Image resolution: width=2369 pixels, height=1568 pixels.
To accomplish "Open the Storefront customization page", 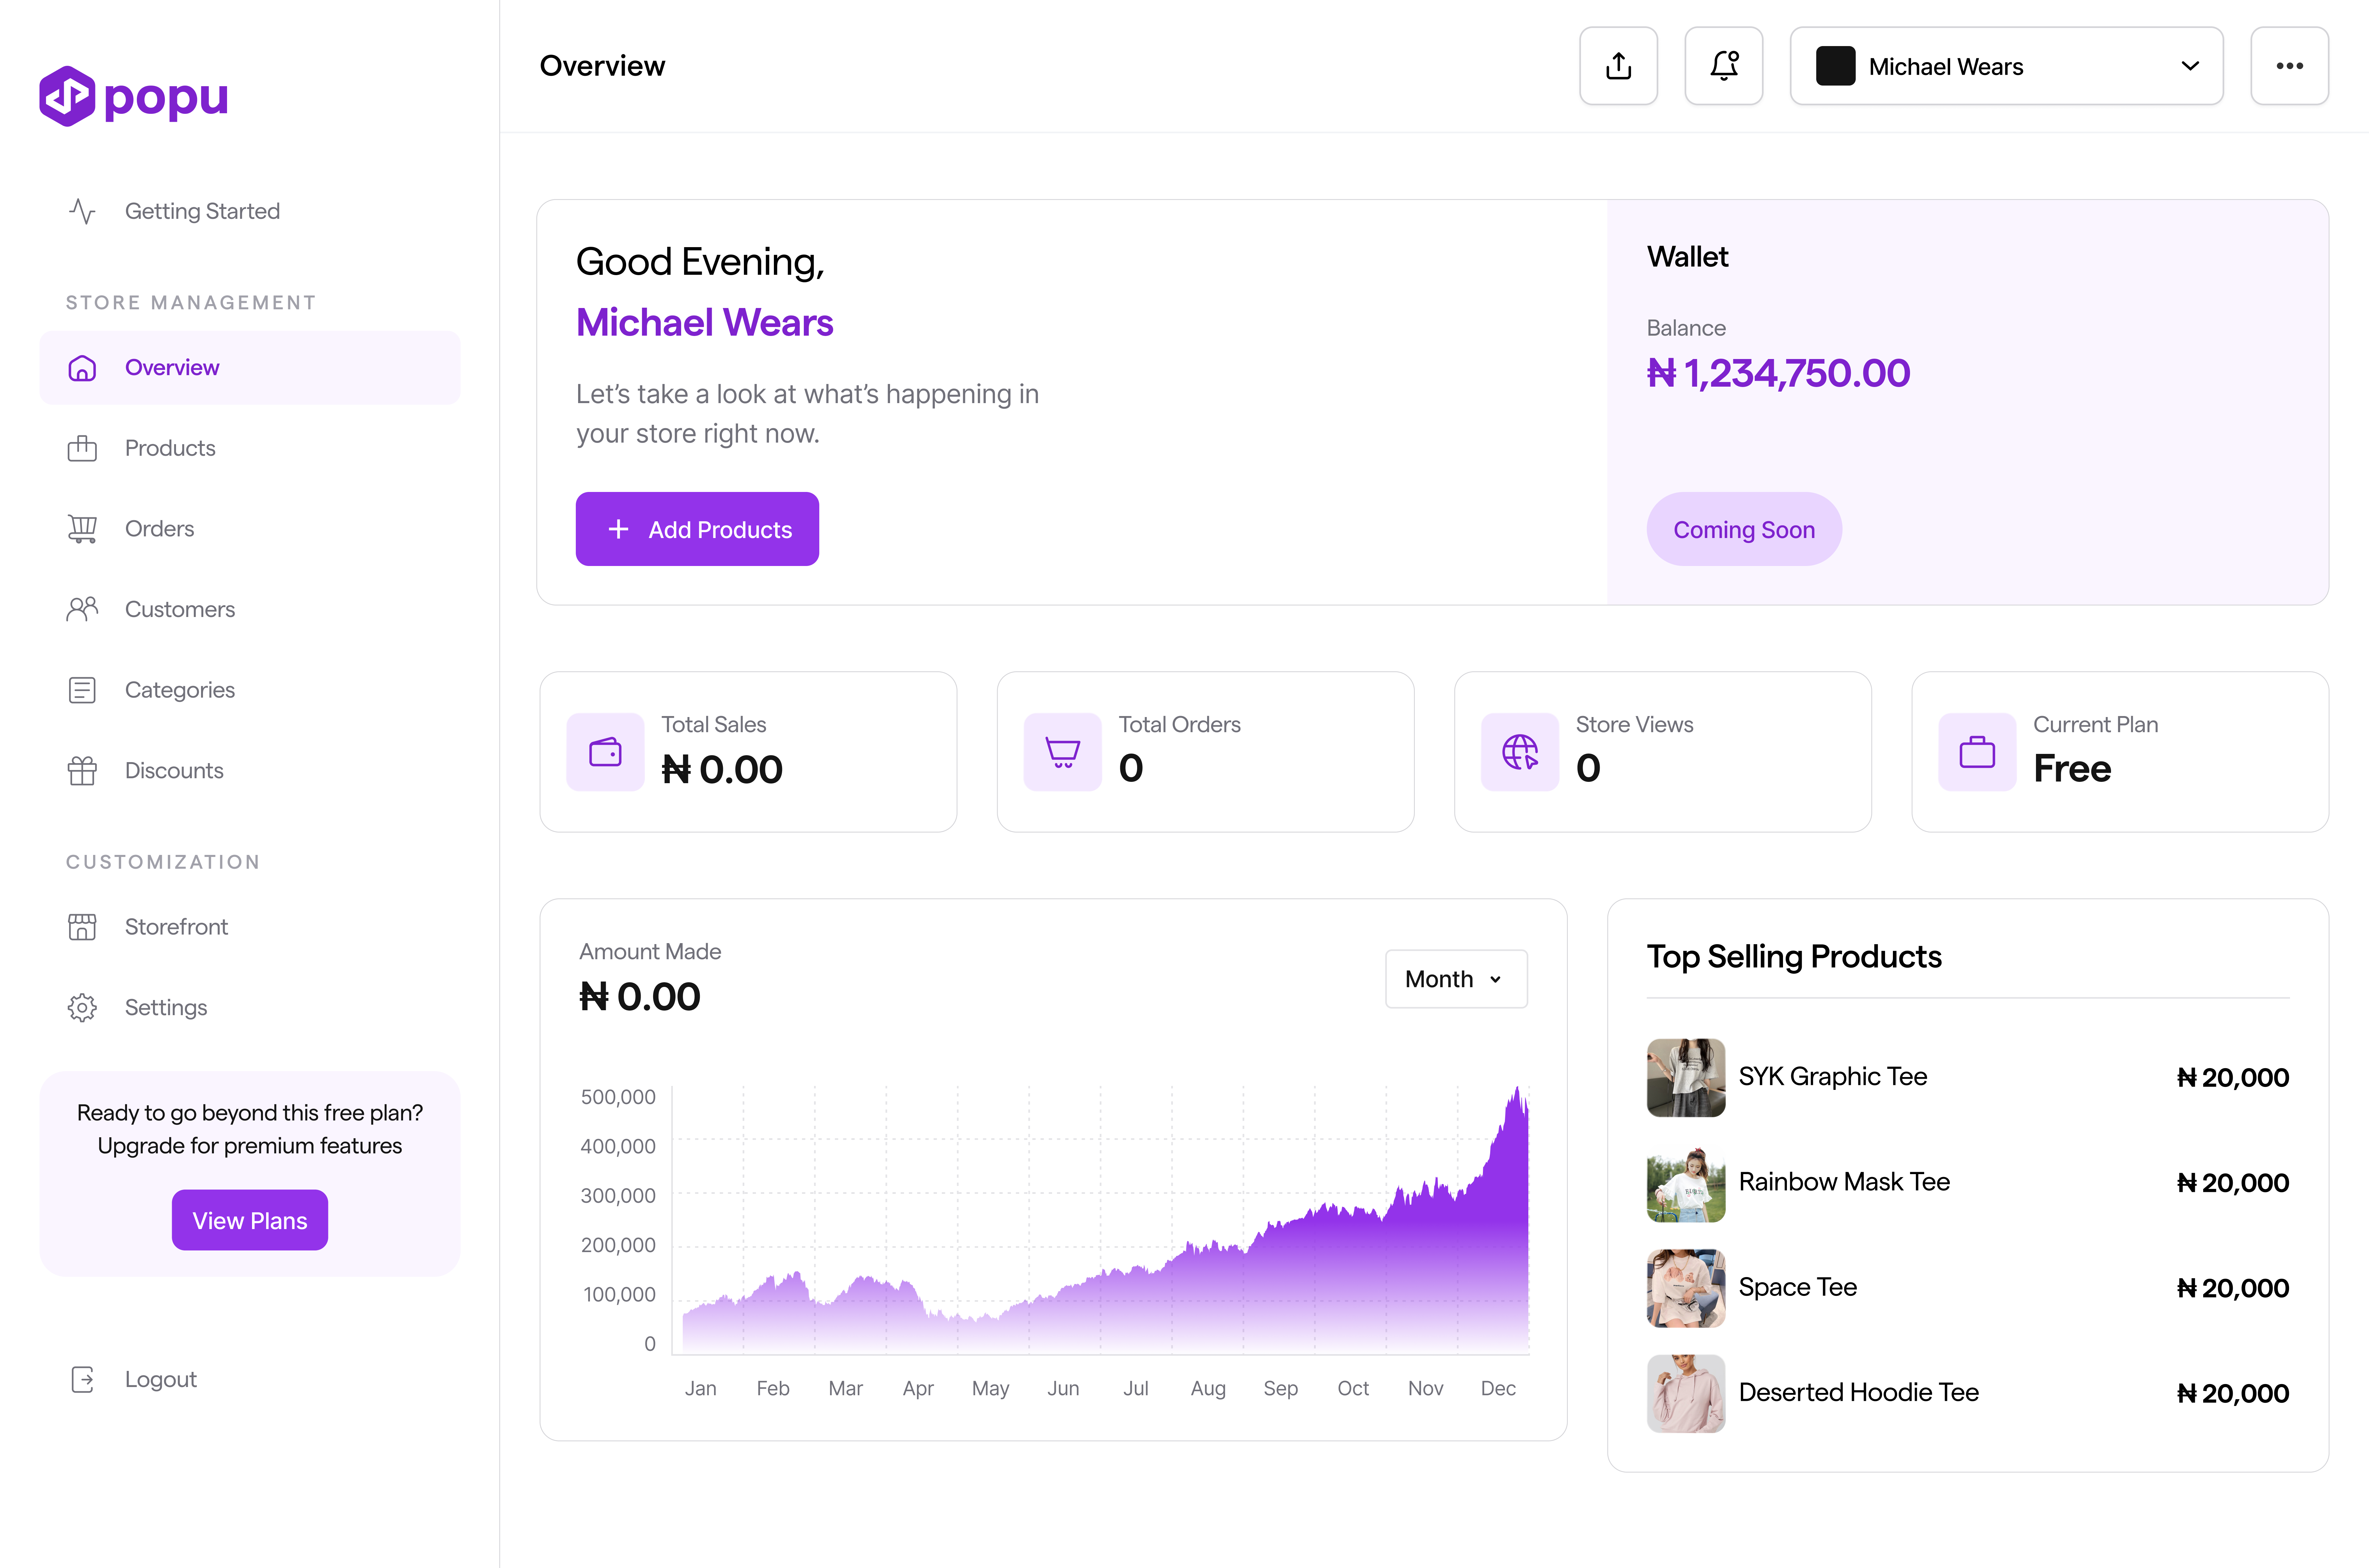I will pyautogui.click(x=250, y=927).
